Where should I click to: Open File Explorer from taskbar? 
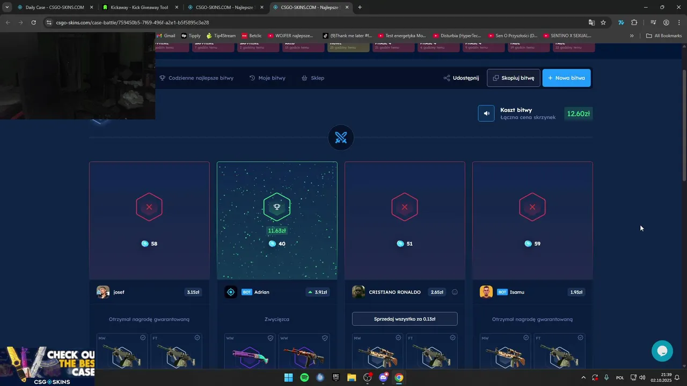point(352,377)
